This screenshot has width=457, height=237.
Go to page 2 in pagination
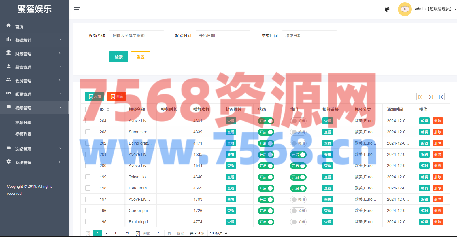click(106, 233)
